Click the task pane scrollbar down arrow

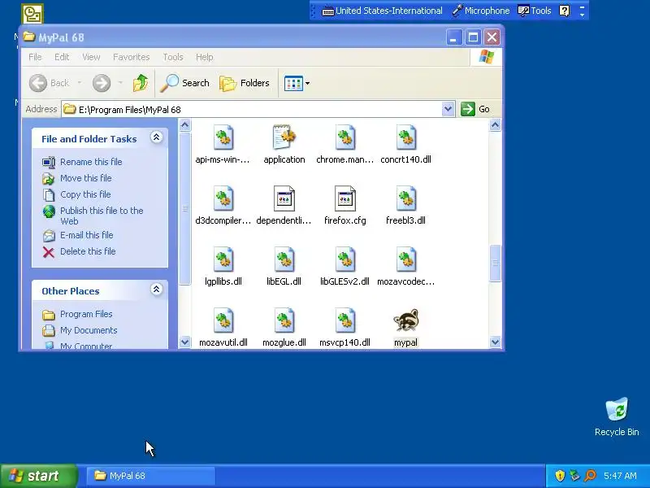(185, 342)
